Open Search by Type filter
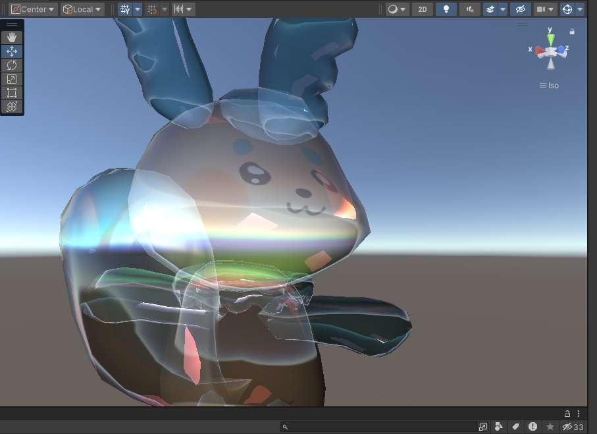Viewport: 597px width, 434px height. tap(499, 427)
